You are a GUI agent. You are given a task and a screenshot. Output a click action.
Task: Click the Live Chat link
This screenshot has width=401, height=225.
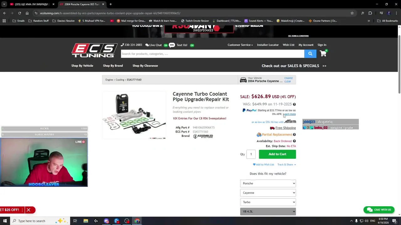[x=154, y=45]
